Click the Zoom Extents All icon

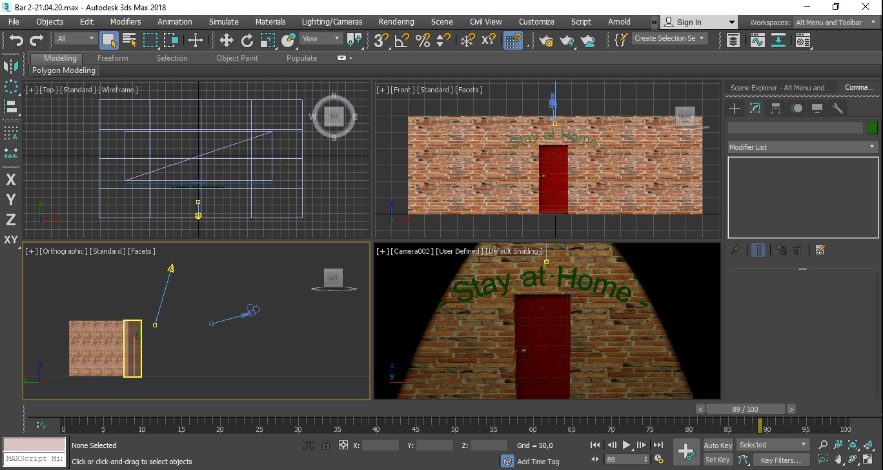[x=853, y=445]
